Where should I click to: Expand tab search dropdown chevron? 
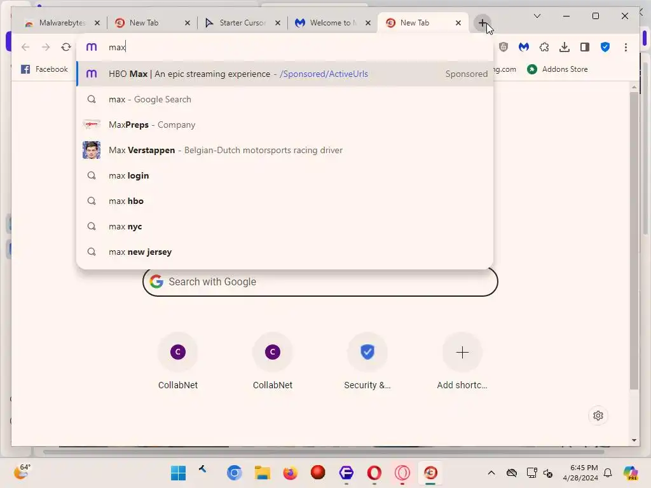coord(537,16)
